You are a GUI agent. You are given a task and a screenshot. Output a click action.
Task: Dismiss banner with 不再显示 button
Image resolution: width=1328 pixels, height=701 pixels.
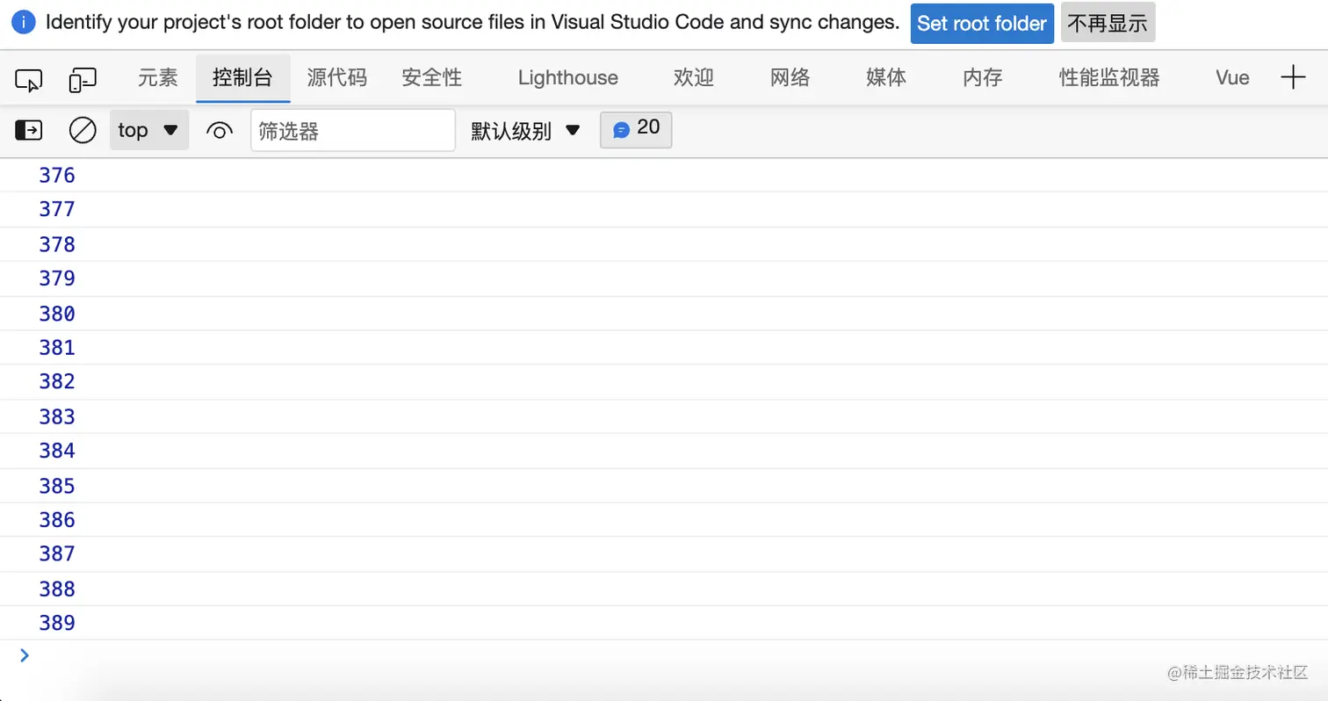(x=1108, y=24)
